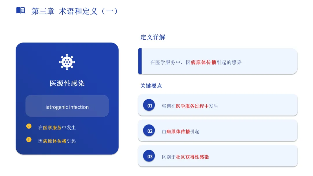313x176 pixels.
Task: Click the chapter title 第三章 术语和定义（一）
Action: tap(74, 11)
